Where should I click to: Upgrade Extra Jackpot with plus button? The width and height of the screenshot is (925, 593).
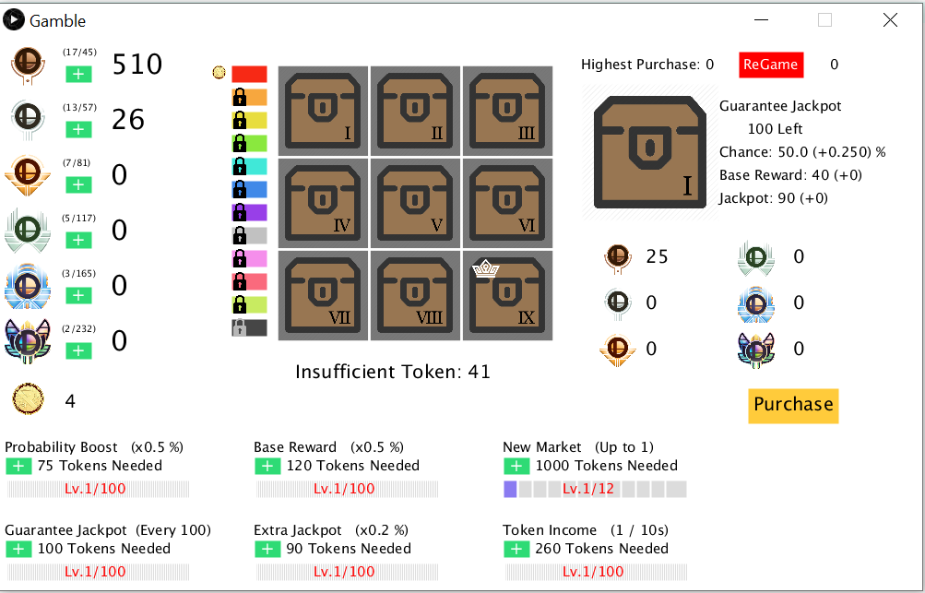(x=267, y=549)
